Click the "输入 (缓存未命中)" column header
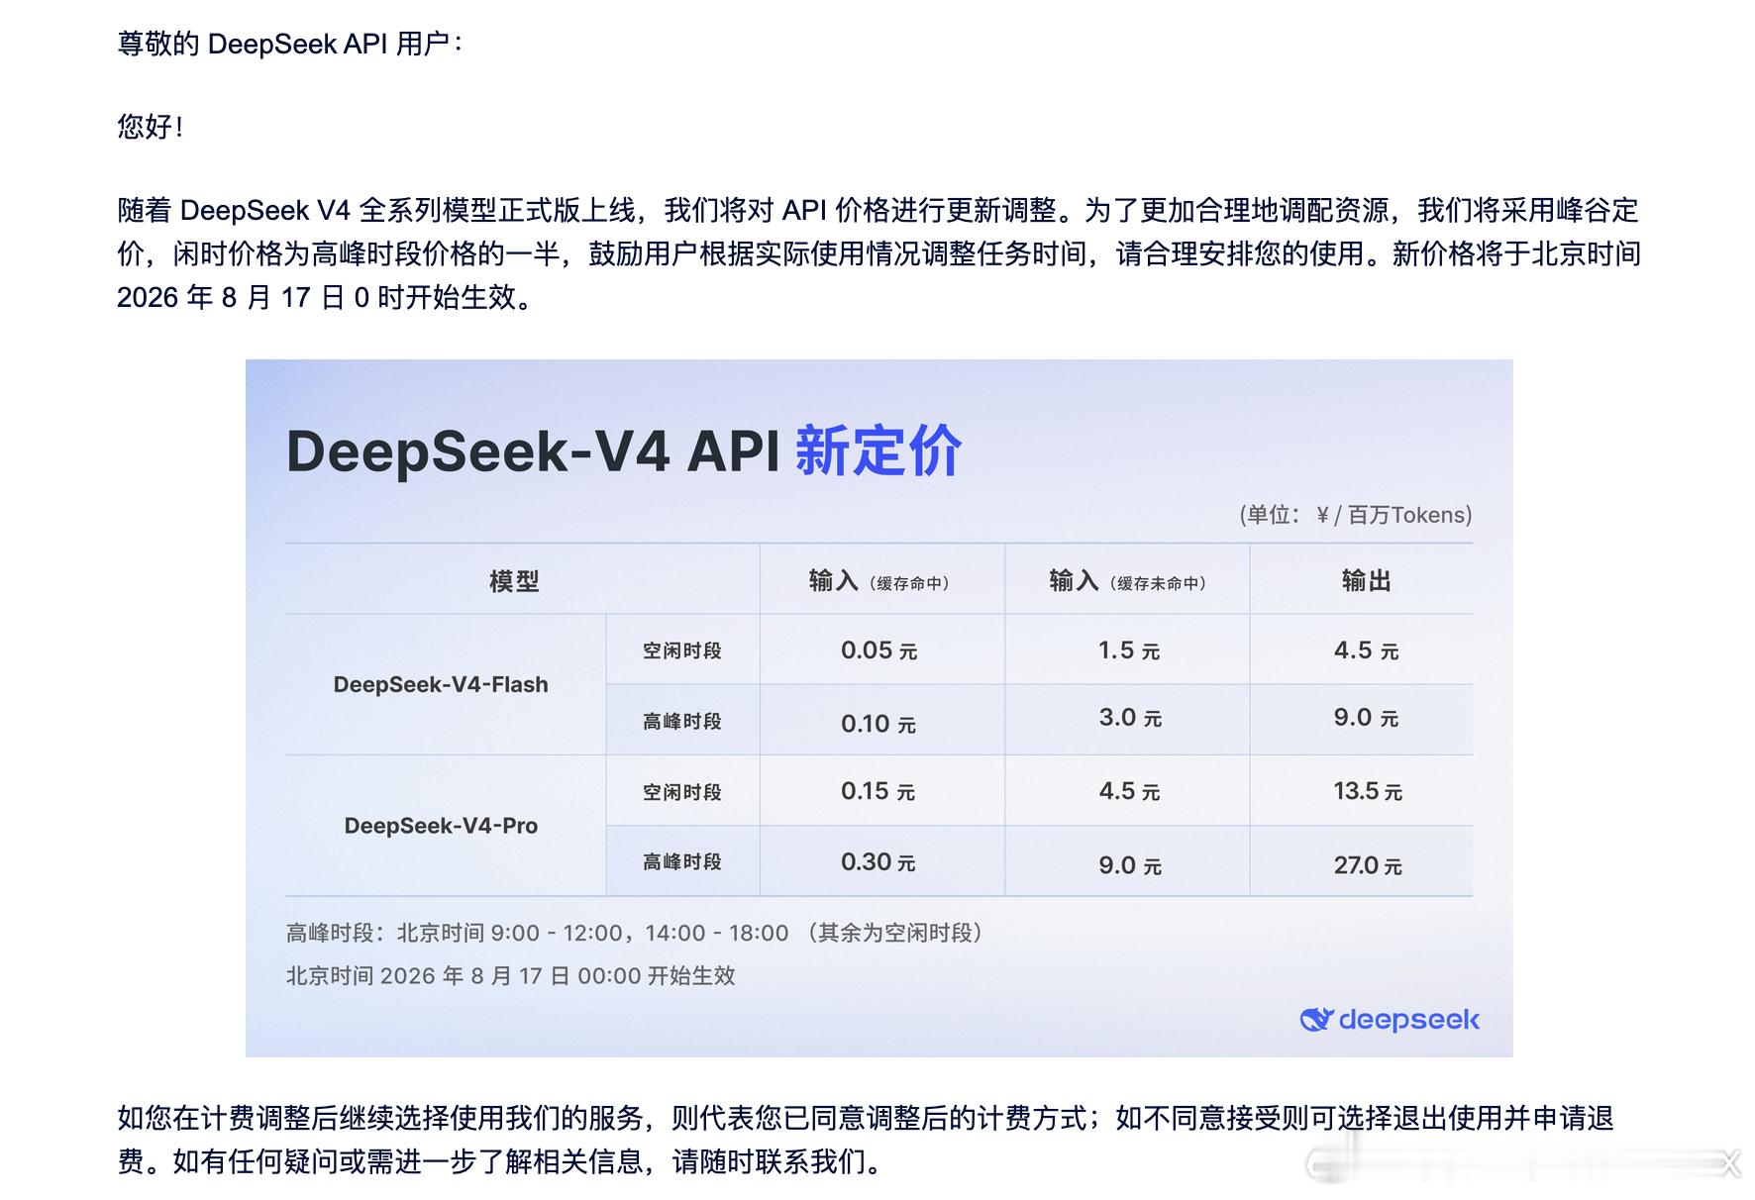Viewport: 1755px width, 1200px height. pyautogui.click(x=1128, y=581)
